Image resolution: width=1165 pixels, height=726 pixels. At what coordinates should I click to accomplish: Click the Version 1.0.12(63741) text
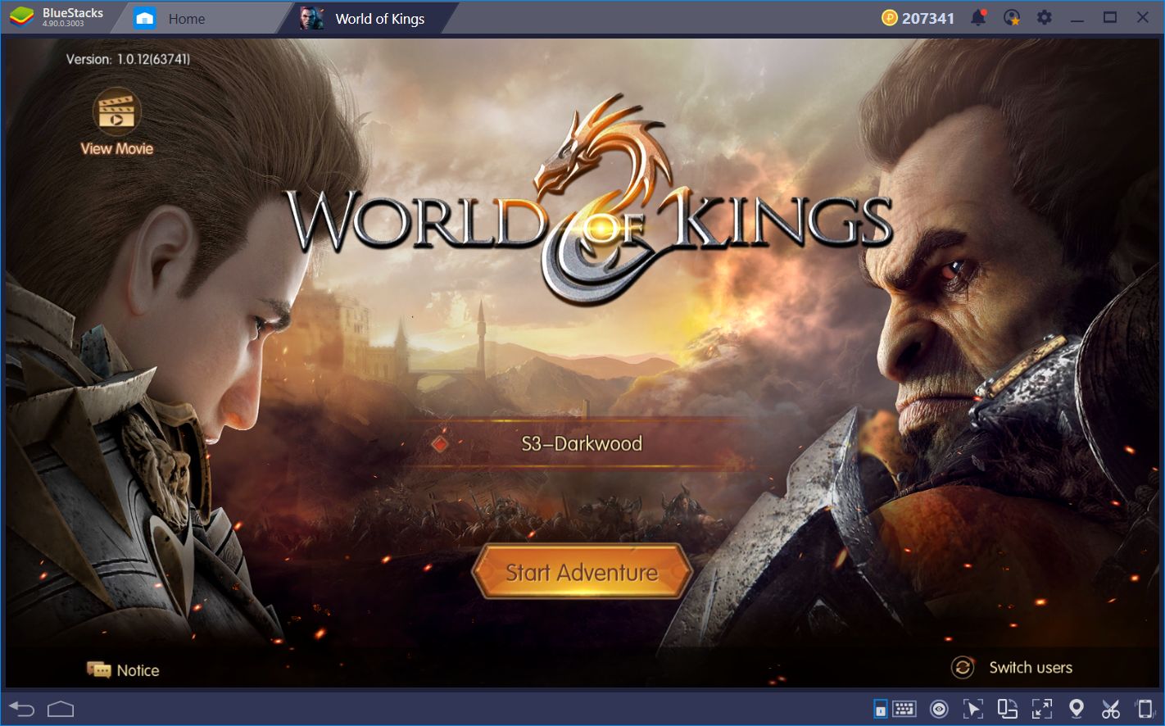tap(128, 59)
